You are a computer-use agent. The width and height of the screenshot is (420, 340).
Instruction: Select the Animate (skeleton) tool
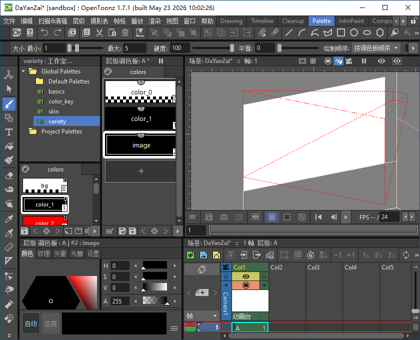click(x=9, y=74)
